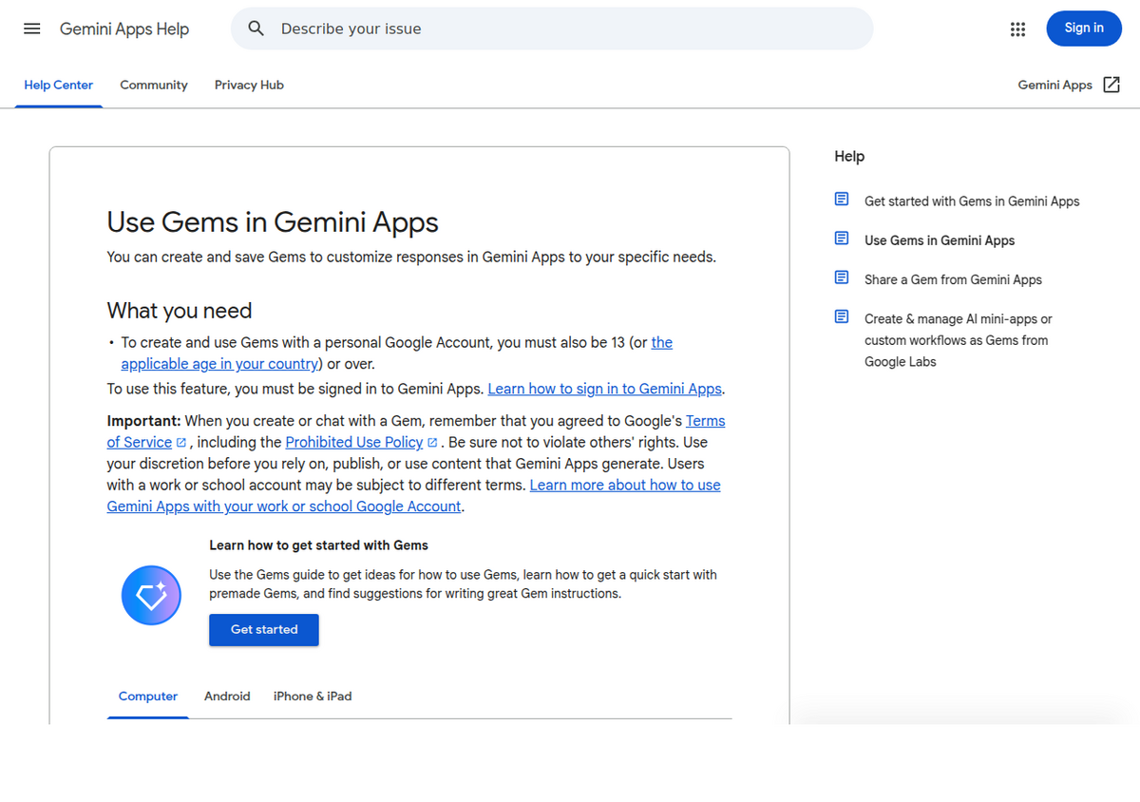Click 'Learn how to get started with Gems' text
Viewport: 1140px width, 802px height.
tap(318, 545)
